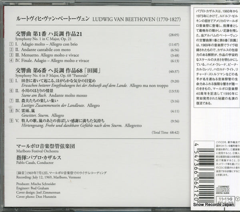Click 'Szene am Bach. Andante molto mosso'

(x=54, y=96)
